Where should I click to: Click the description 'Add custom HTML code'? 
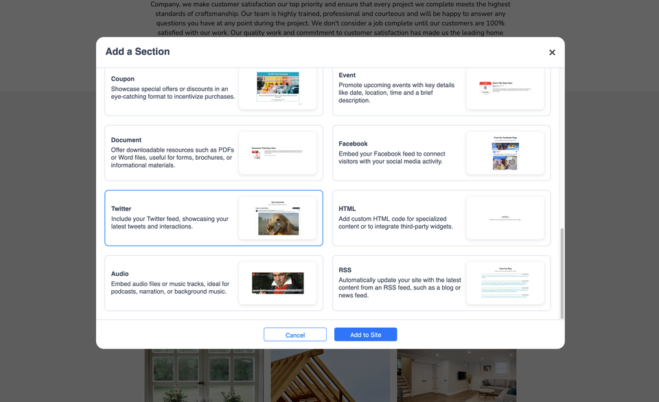click(x=396, y=223)
